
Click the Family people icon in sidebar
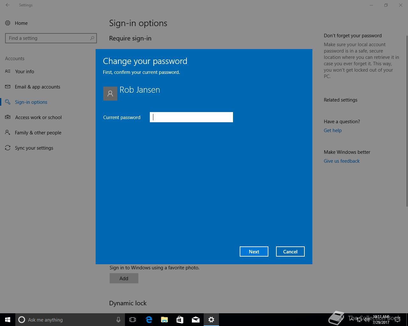click(8, 132)
